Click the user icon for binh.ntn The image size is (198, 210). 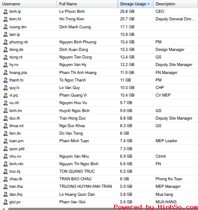pyautogui.click(x=5, y=164)
